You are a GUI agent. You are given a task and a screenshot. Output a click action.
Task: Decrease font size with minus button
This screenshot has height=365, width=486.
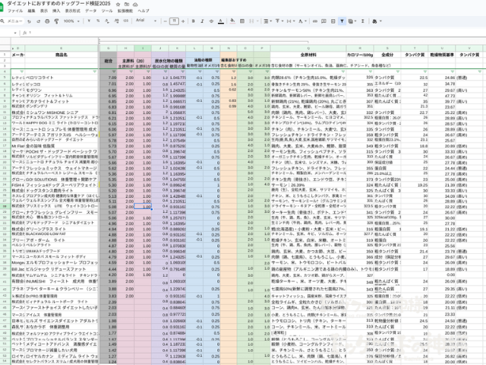(166, 21)
